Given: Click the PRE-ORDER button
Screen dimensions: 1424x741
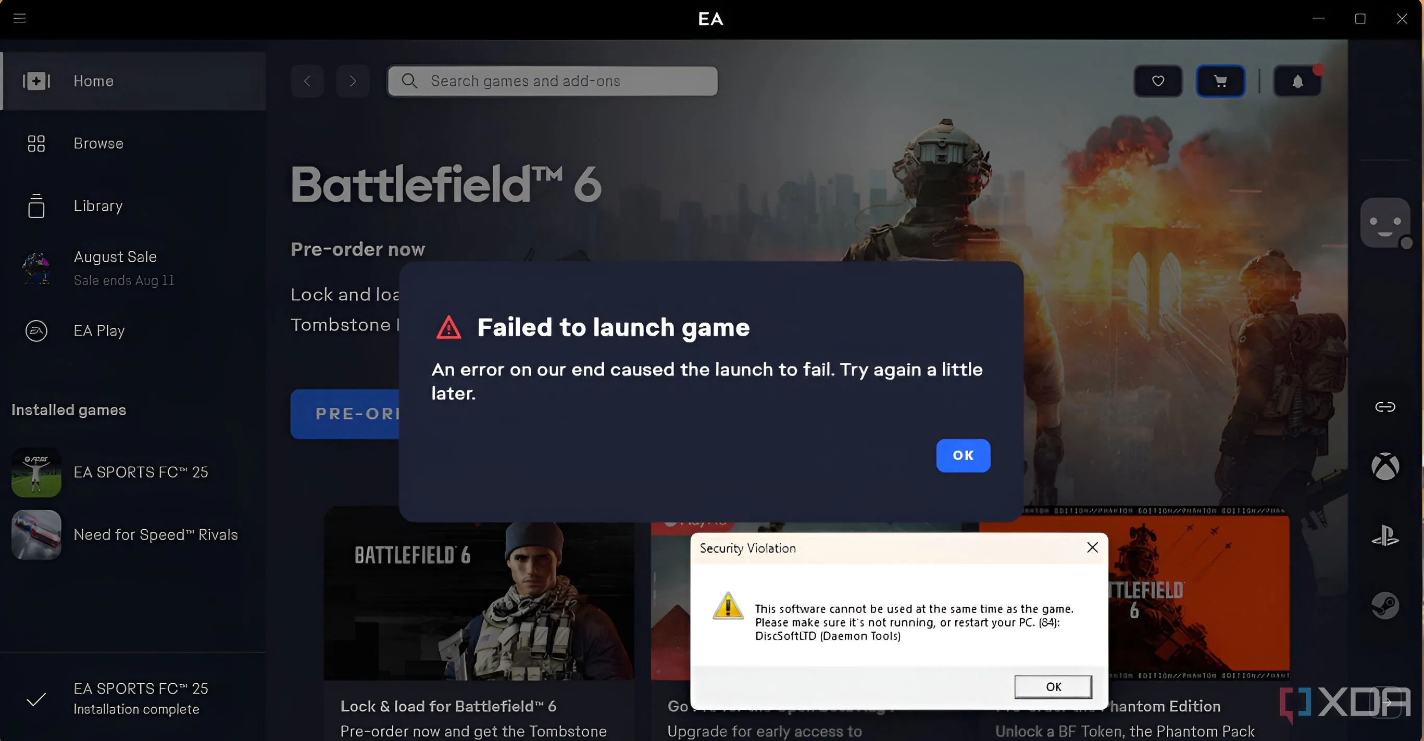Looking at the screenshot, I should pyautogui.click(x=345, y=414).
